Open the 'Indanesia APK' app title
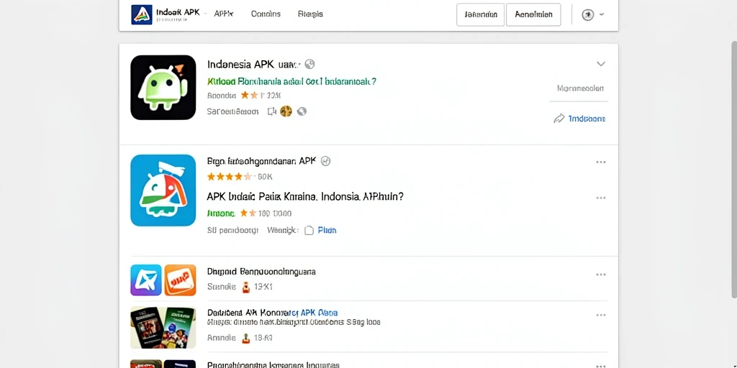Screen dimensions: 737x368 point(253,64)
